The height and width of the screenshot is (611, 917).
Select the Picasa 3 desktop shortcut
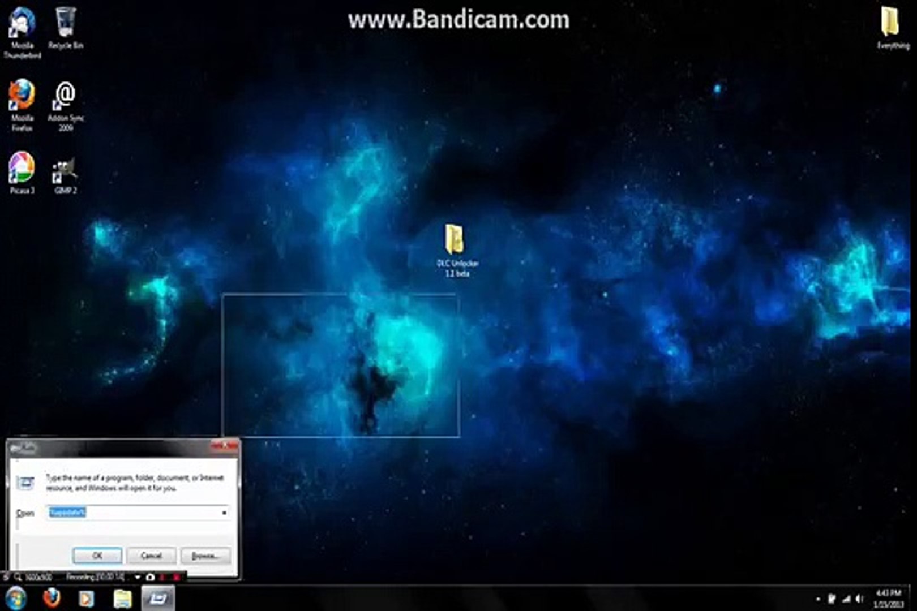point(22,173)
